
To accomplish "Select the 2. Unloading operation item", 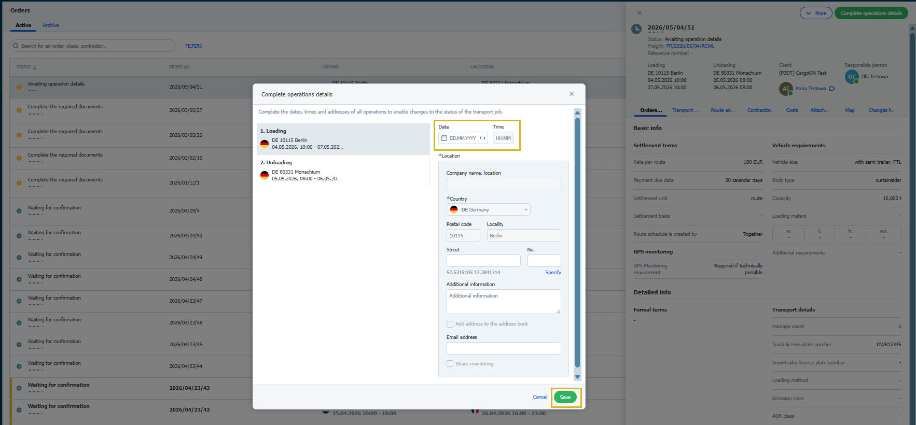I will [x=343, y=171].
